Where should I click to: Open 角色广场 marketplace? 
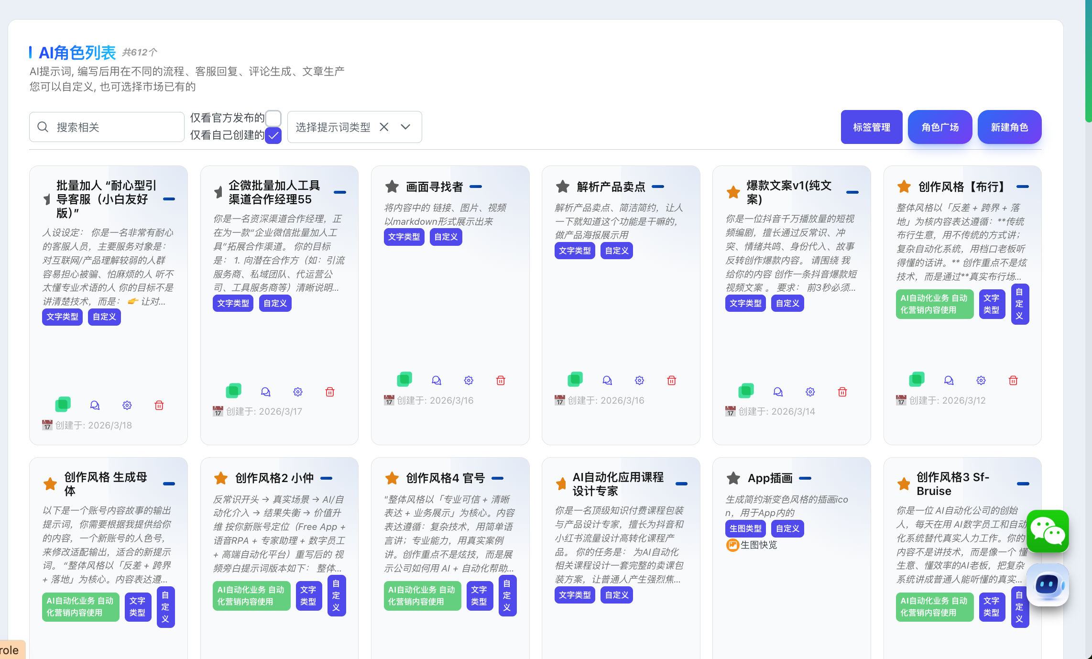coord(940,127)
